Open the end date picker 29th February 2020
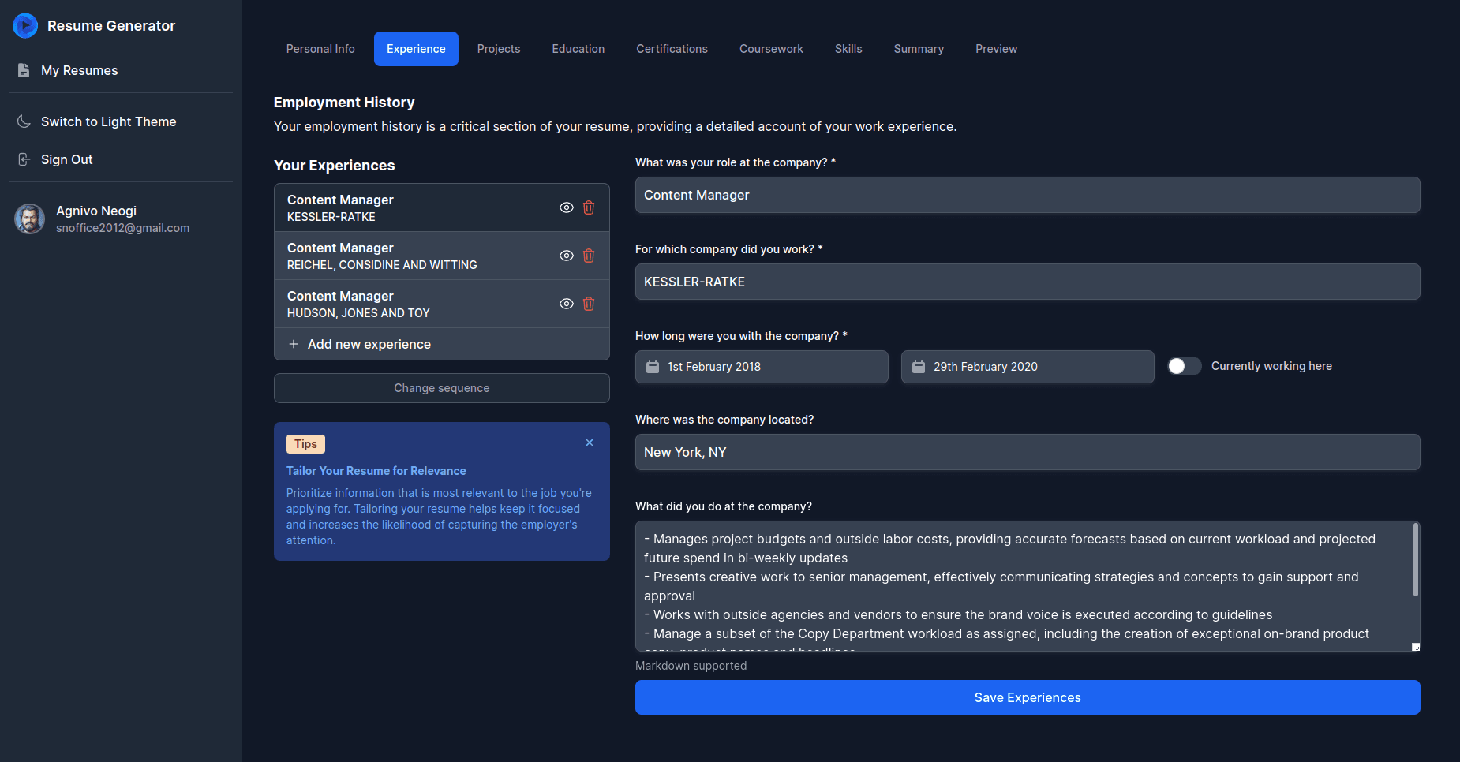1460x762 pixels. [x=1027, y=367]
